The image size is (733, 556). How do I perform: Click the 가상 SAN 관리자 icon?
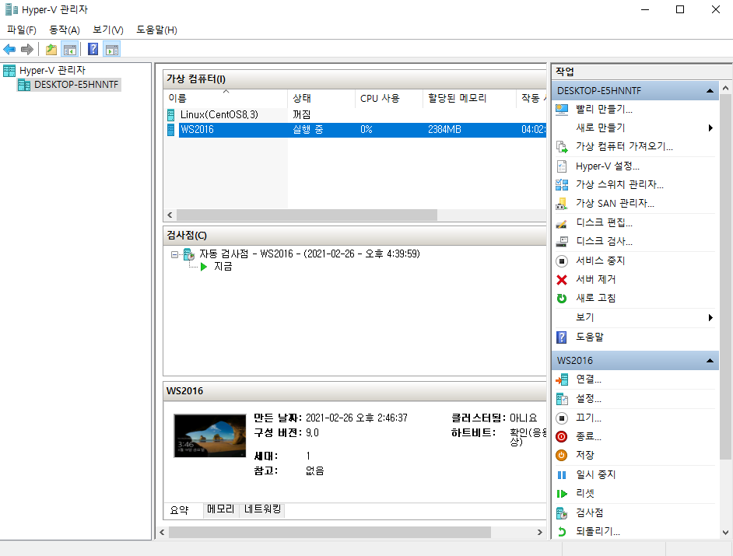(x=562, y=203)
